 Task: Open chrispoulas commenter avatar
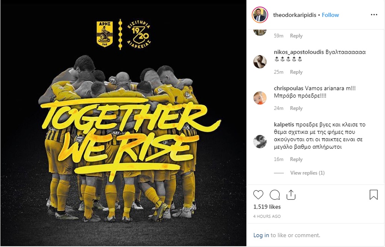[x=260, y=98]
